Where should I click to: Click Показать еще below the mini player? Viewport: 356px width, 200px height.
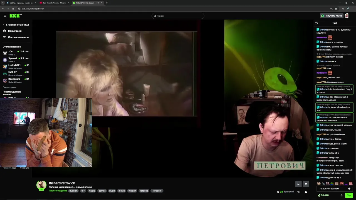click(x=9, y=168)
